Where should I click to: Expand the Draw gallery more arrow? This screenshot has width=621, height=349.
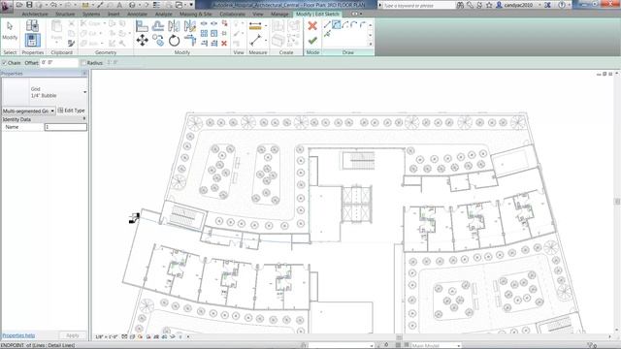pos(371,44)
